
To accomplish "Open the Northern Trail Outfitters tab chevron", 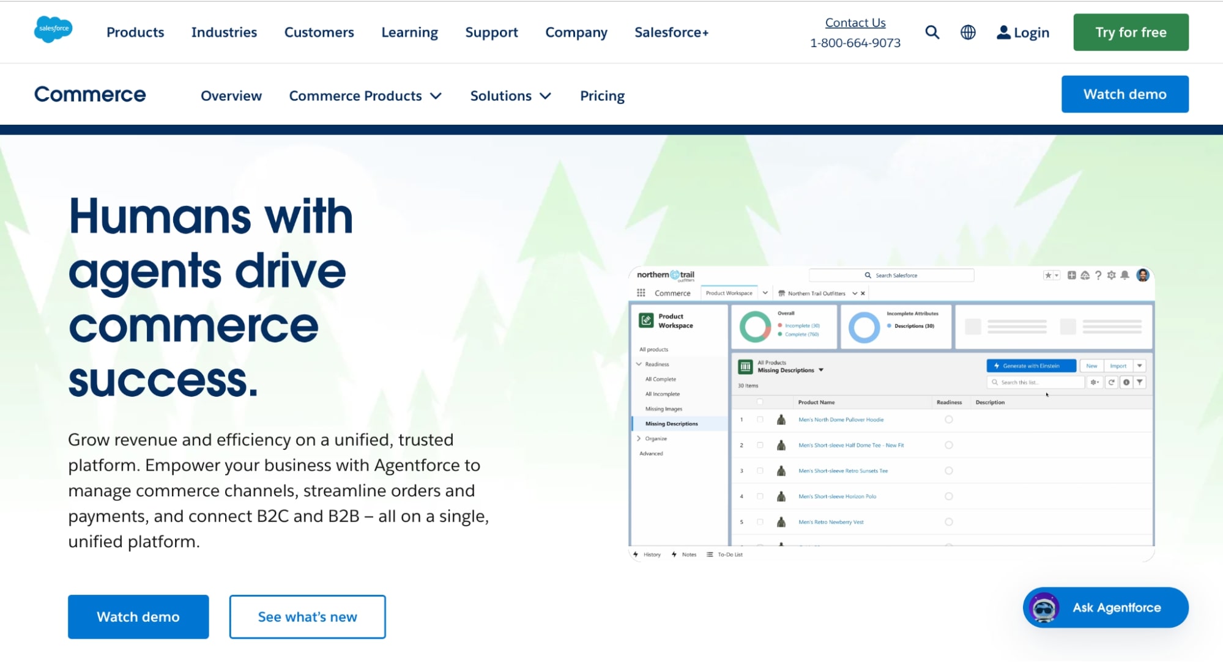I will tap(855, 293).
